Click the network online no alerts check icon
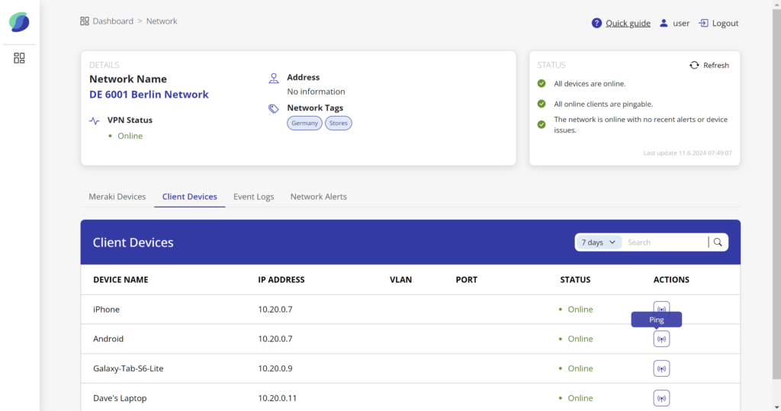The image size is (781, 411). pos(542,124)
